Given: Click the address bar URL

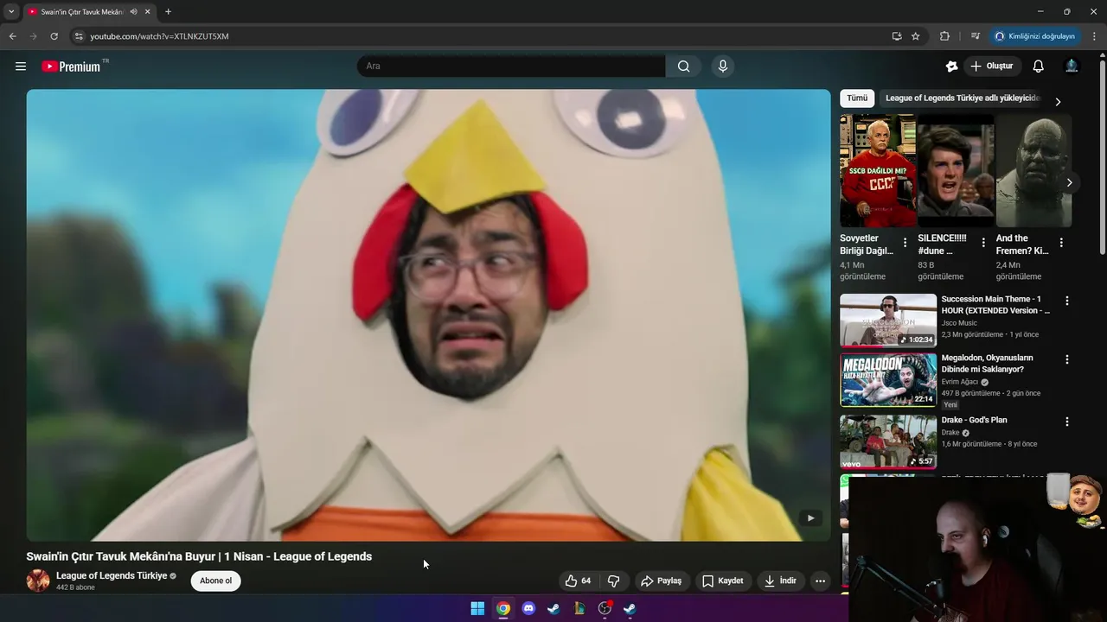Looking at the screenshot, I should point(159,36).
